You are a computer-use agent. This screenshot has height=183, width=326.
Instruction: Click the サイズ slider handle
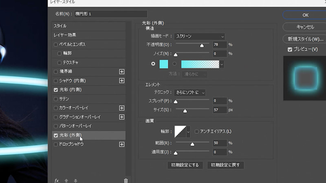pyautogui.click(x=185, y=111)
